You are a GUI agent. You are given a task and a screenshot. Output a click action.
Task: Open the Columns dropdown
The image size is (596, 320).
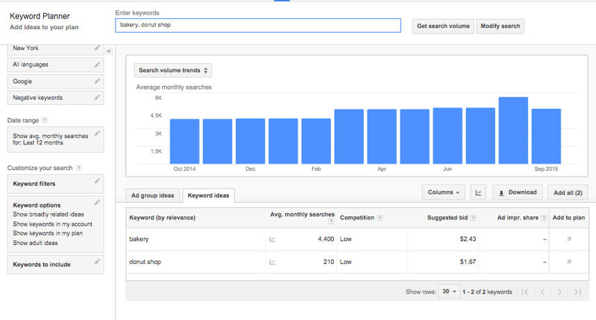point(443,192)
